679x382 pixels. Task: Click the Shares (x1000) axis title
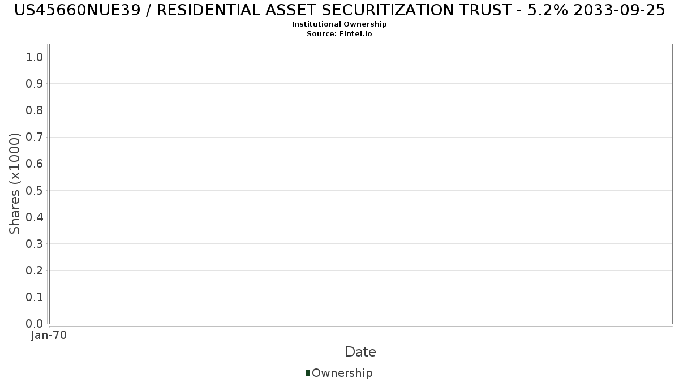15,183
